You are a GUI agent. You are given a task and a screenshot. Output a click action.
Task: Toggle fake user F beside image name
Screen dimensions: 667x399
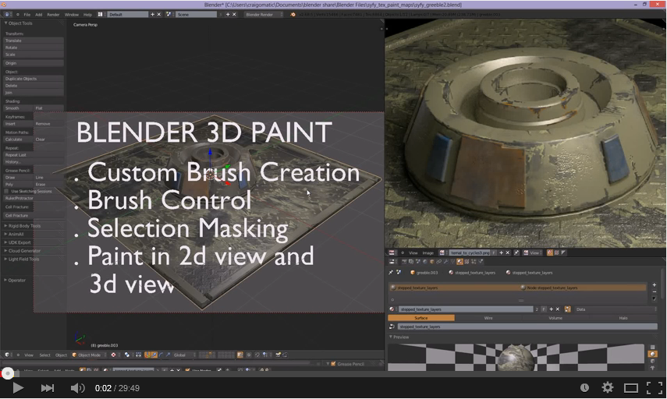tap(494, 252)
